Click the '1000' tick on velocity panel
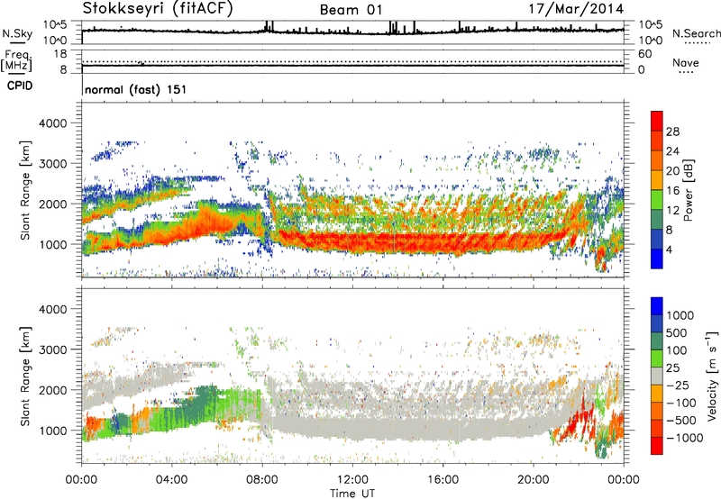Image resolution: width=721 pixels, height=499 pixels. click(53, 431)
